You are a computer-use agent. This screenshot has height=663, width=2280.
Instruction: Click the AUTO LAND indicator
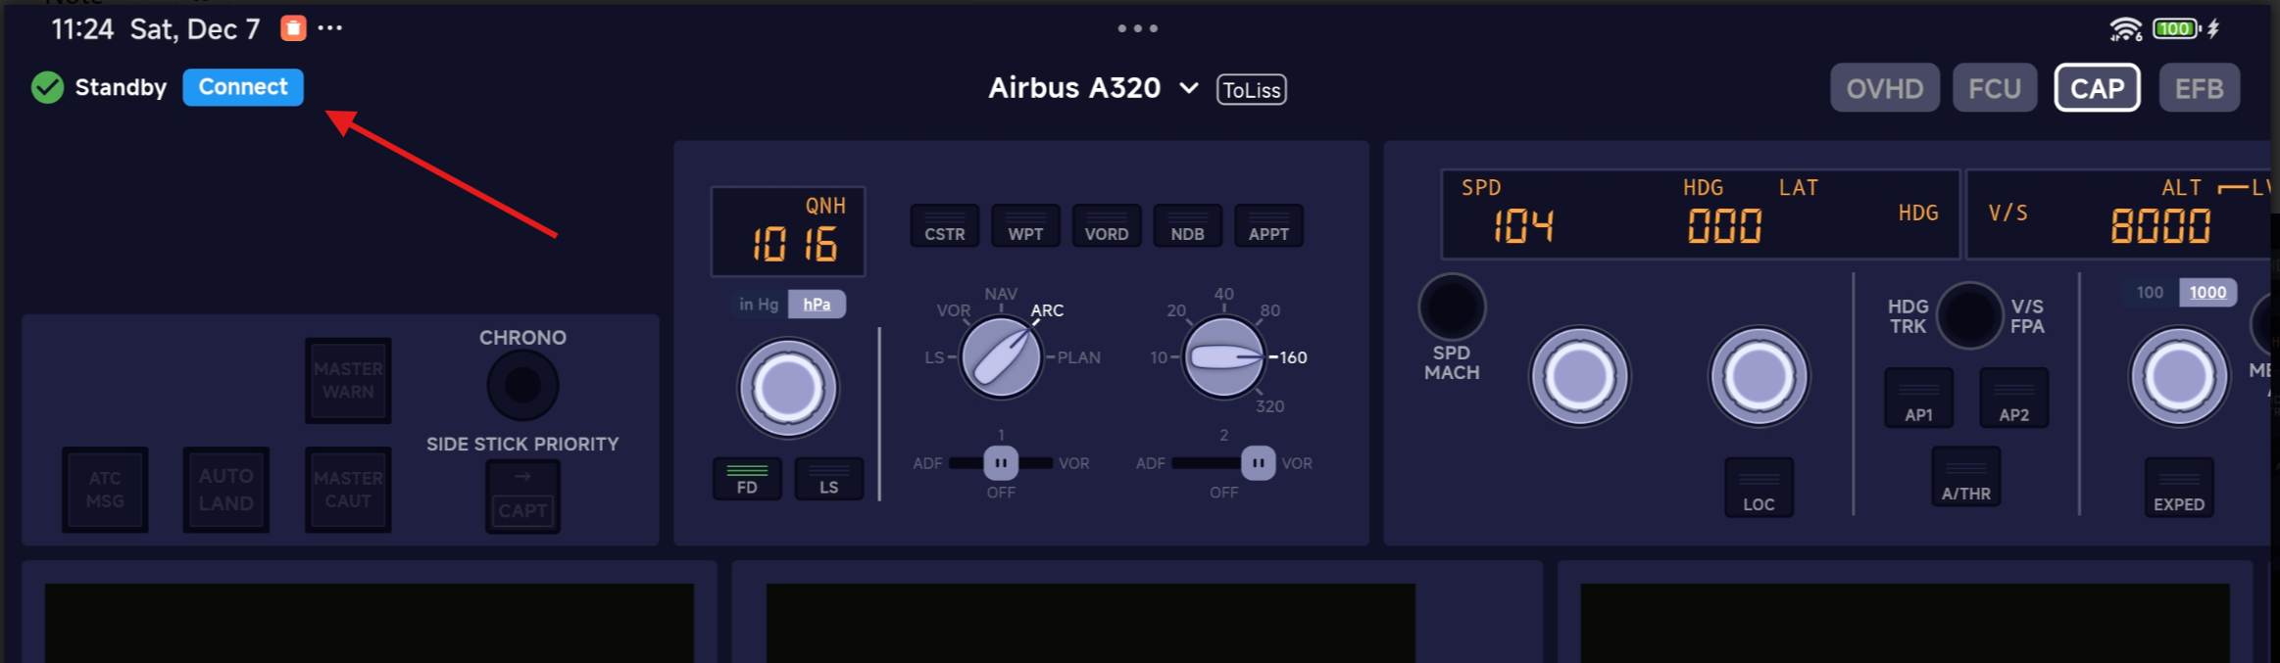pyautogui.click(x=225, y=490)
